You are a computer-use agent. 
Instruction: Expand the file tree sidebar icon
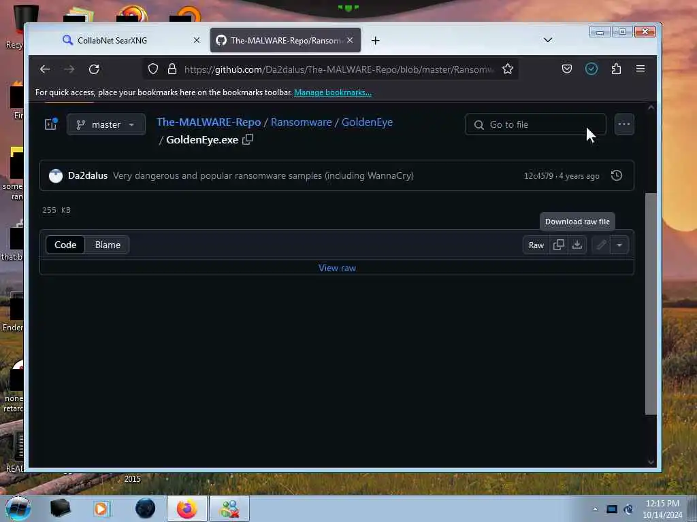[50, 124]
